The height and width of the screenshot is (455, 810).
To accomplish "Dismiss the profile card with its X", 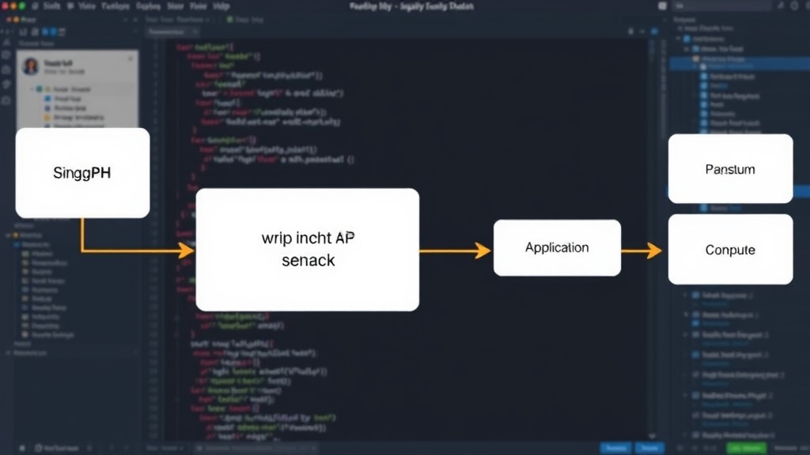I will [131, 58].
